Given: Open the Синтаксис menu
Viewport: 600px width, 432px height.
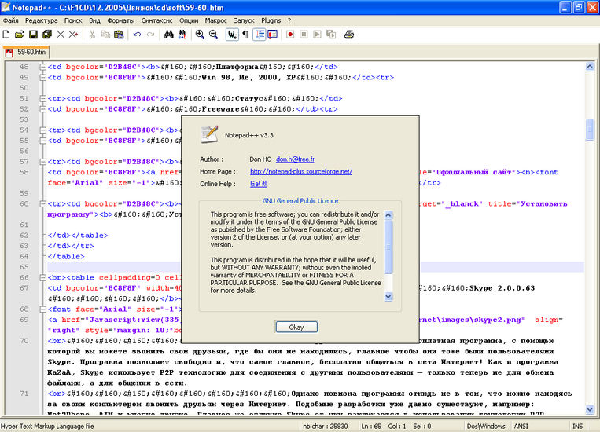Looking at the screenshot, I should tap(157, 20).
